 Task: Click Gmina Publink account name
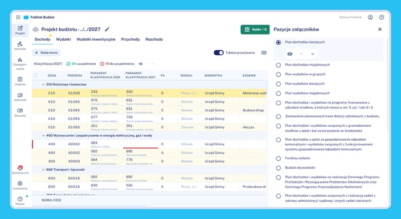pos(350,17)
